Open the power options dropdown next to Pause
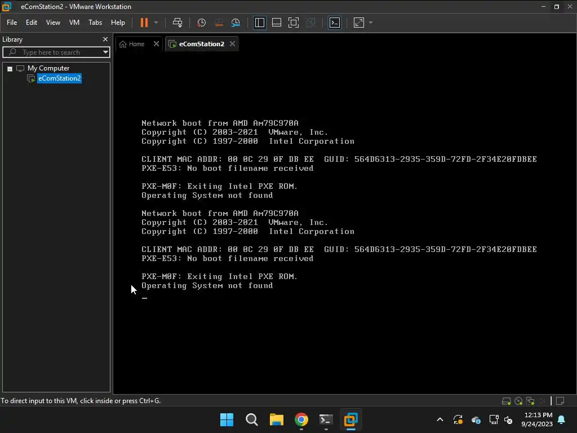This screenshot has width=577, height=433. tap(156, 23)
